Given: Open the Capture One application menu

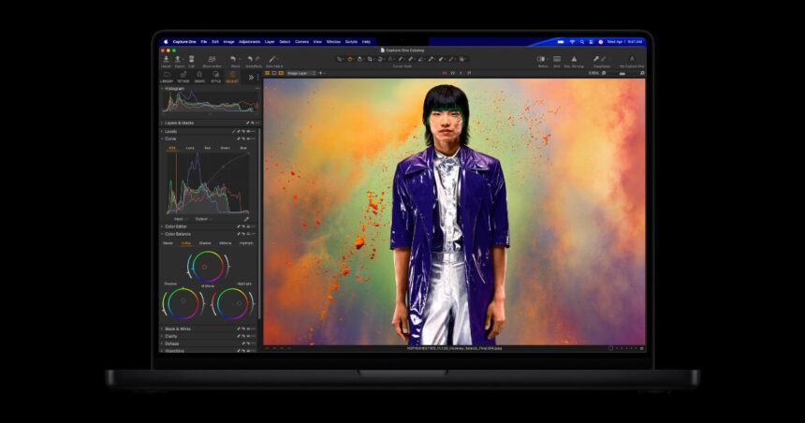Looking at the screenshot, I should (x=184, y=41).
